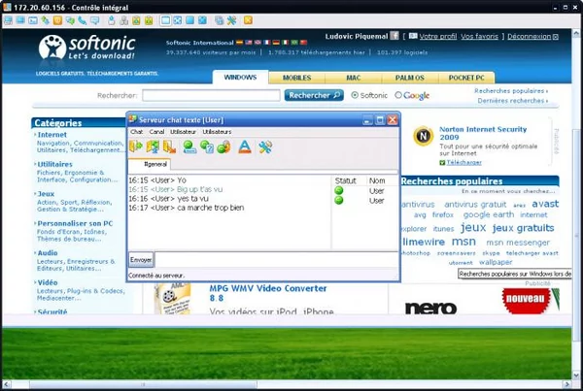The image size is (583, 391).
Task: Click the screen message bubble icon in top toolbar
Action: [95, 20]
